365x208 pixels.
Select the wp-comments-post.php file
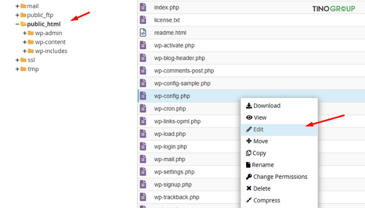point(184,71)
